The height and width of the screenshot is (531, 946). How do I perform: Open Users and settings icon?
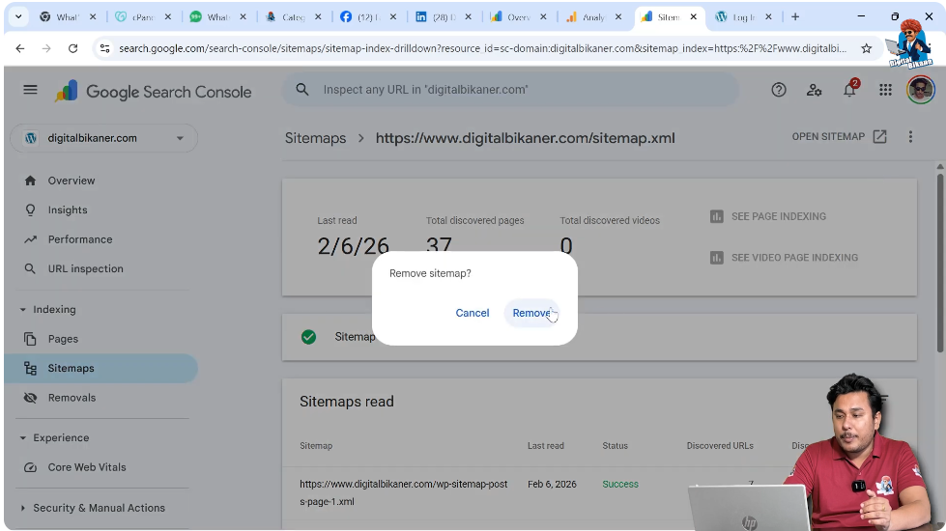pyautogui.click(x=814, y=91)
